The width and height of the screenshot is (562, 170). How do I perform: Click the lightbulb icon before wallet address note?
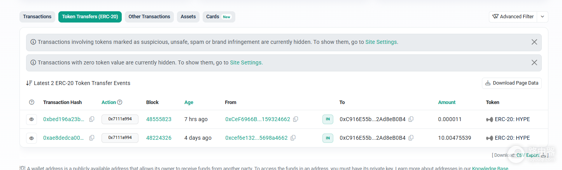tap(23, 168)
